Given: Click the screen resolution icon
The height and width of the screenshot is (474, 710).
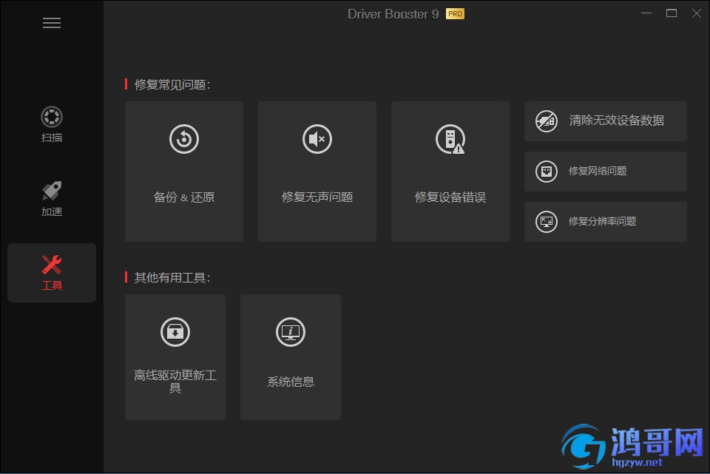Looking at the screenshot, I should click(x=547, y=222).
